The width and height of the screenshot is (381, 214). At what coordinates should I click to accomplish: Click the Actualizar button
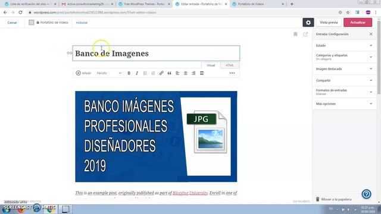[x=358, y=23]
